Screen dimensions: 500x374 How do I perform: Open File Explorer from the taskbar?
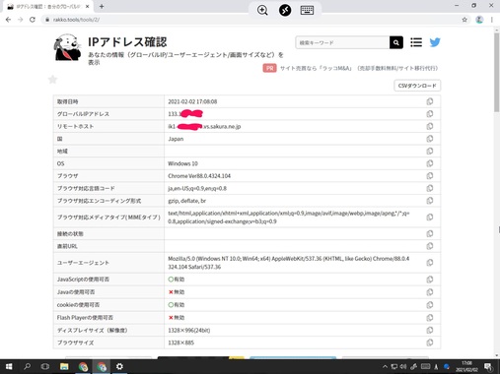click(64, 366)
